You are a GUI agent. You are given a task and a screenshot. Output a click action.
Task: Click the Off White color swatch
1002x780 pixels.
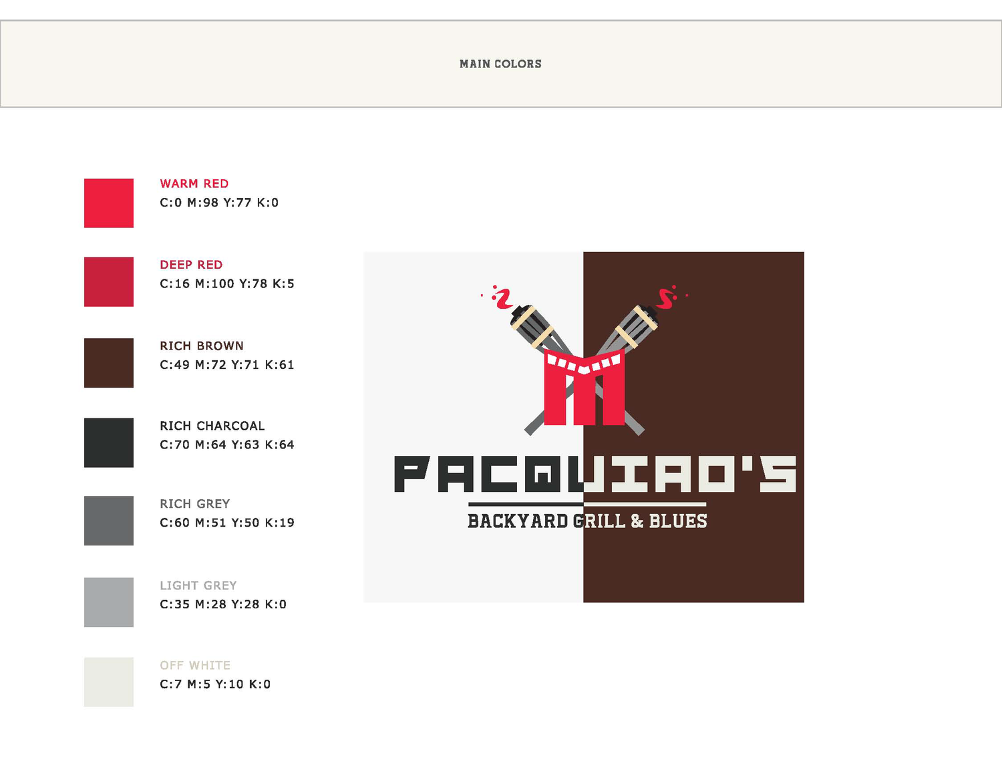coord(109,682)
